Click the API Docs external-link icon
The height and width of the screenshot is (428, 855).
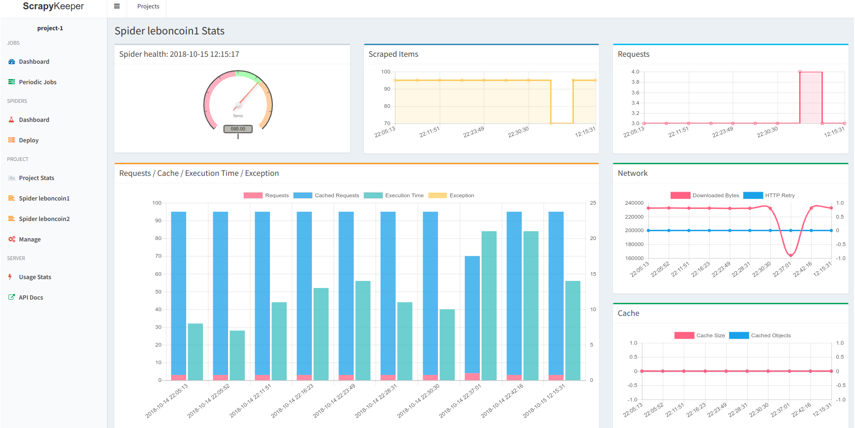pyautogui.click(x=12, y=297)
